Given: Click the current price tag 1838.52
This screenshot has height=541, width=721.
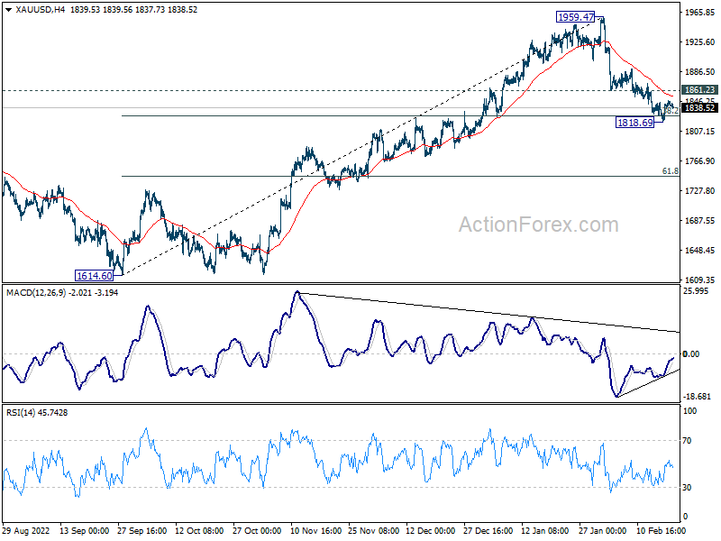Looking at the screenshot, I should click(x=699, y=107).
